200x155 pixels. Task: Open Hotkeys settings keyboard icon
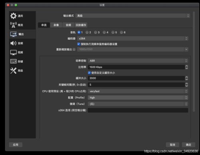13,61
